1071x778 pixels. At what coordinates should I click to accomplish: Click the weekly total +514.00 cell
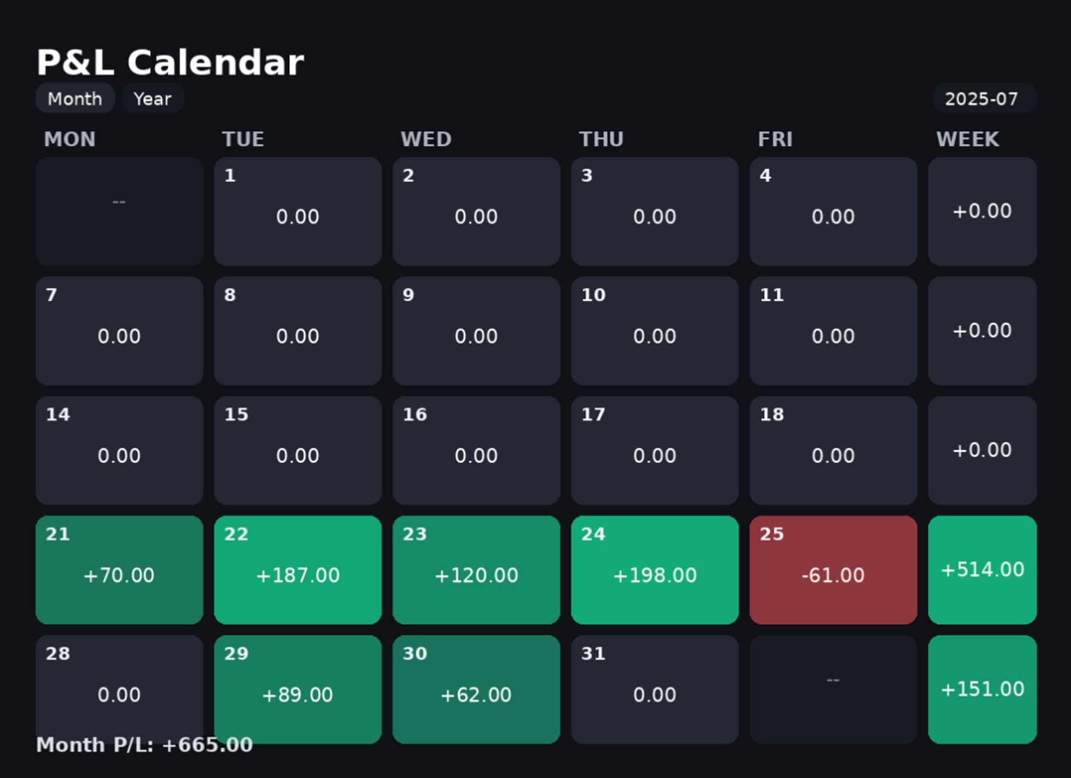coord(982,570)
